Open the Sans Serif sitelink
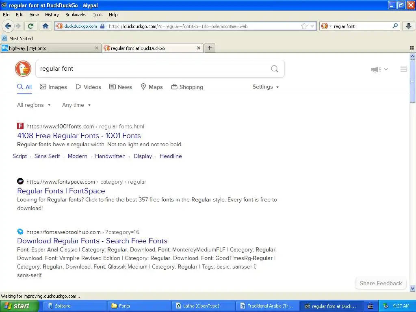The image size is (416, 312). pos(47,156)
